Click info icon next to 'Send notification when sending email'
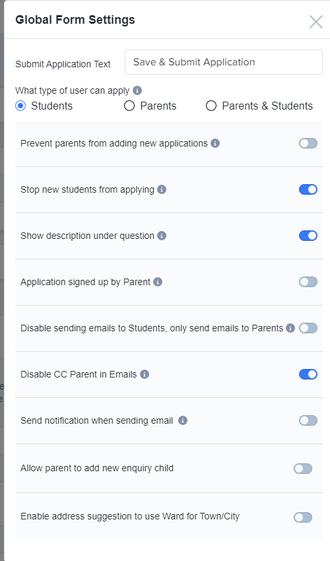Viewport: 330px width, 561px height. [x=183, y=420]
